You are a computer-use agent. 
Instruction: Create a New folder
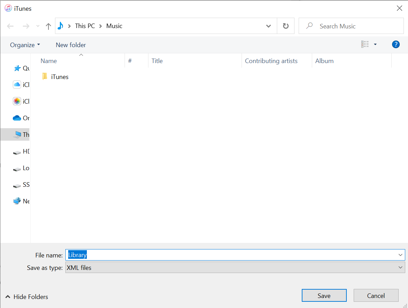pos(71,45)
